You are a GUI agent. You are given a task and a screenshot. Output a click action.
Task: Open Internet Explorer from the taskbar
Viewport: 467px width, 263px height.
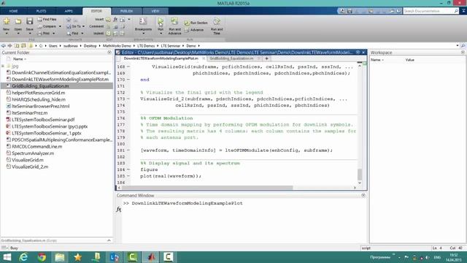click(23, 257)
